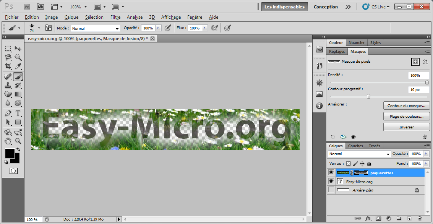Toggle mask visibility eye in Masques panel

tap(353, 137)
